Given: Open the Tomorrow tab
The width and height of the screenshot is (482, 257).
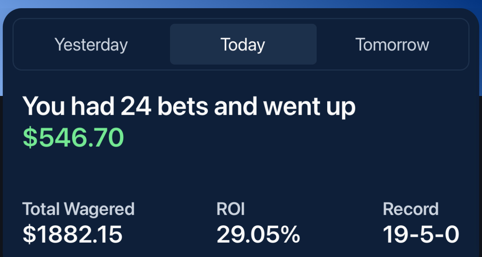Looking at the screenshot, I should coord(392,44).
